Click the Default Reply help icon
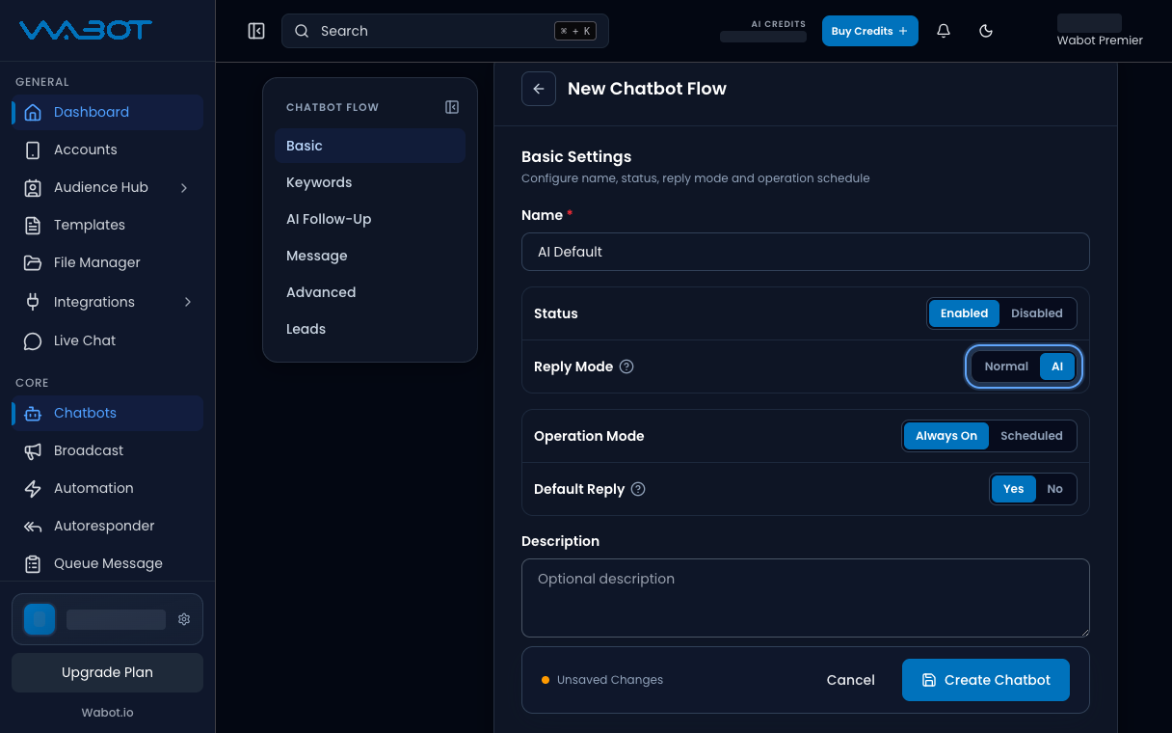Screen dimensions: 1172x733 pos(638,489)
